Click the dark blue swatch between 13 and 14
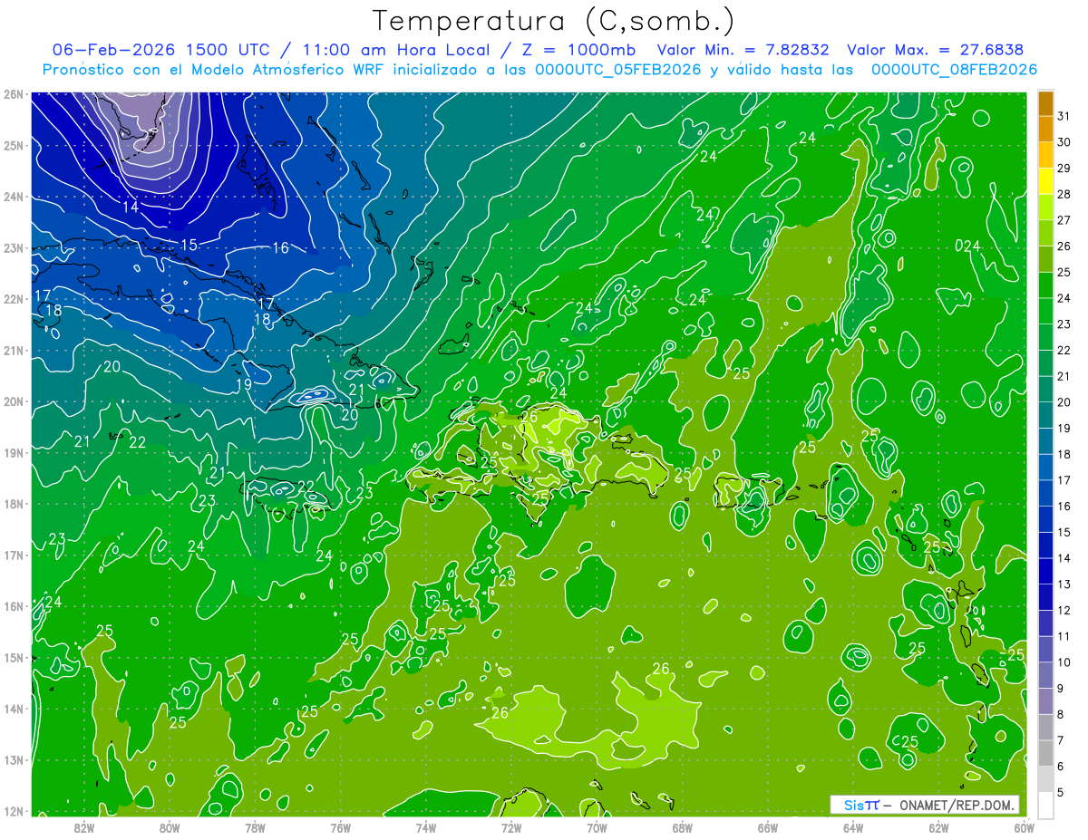This screenshot has width=1088, height=840. (1045, 571)
